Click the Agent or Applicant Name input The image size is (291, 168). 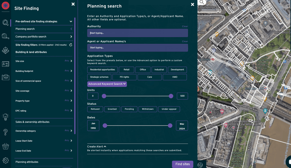pyautogui.click(x=137, y=48)
